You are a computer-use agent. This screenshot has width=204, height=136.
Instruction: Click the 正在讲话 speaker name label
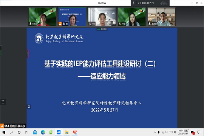[146, 3]
